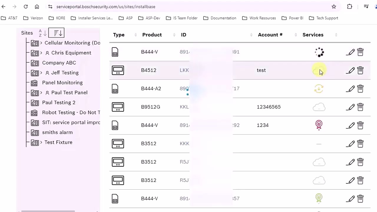Screen dimensions: 377x212
Task: Open the IS Team Folder bookmark
Action: 181,18
